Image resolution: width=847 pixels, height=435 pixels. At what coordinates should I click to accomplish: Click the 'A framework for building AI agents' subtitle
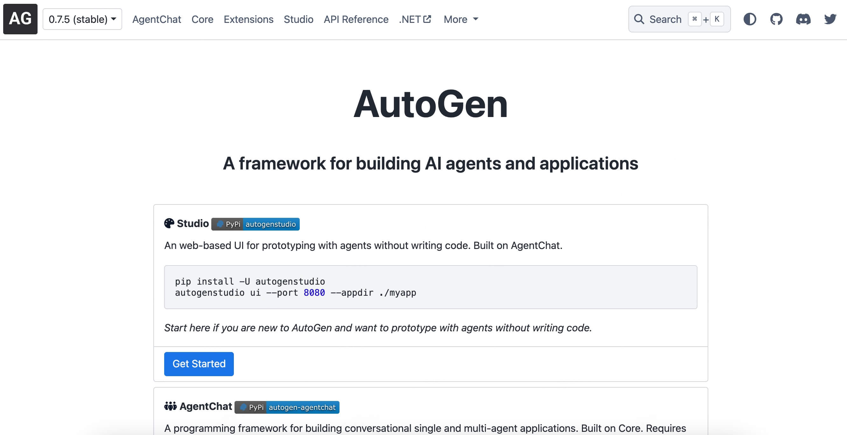430,163
